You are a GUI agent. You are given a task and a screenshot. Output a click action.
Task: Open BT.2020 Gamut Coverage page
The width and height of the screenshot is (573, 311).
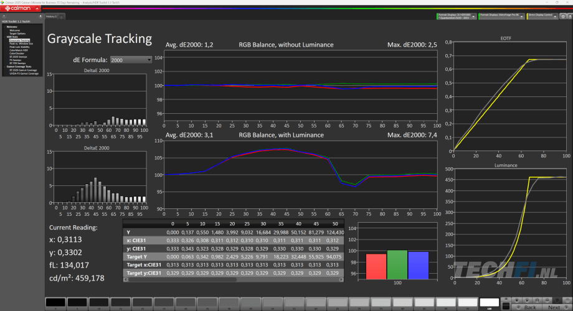click(23, 70)
